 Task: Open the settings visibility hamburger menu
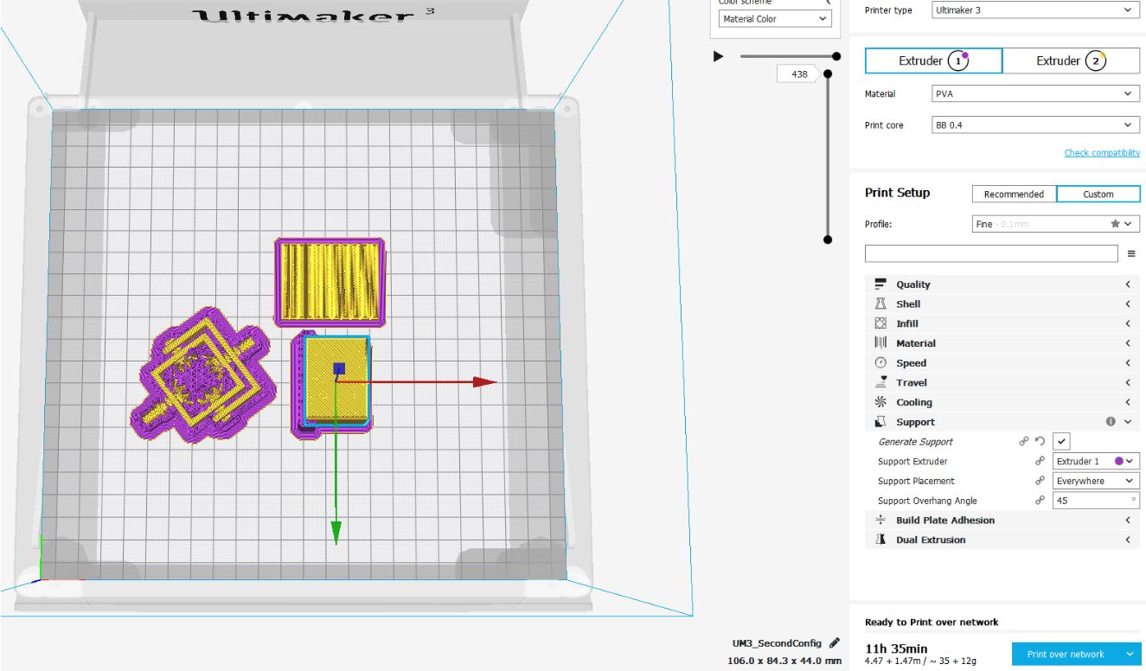(x=1131, y=253)
